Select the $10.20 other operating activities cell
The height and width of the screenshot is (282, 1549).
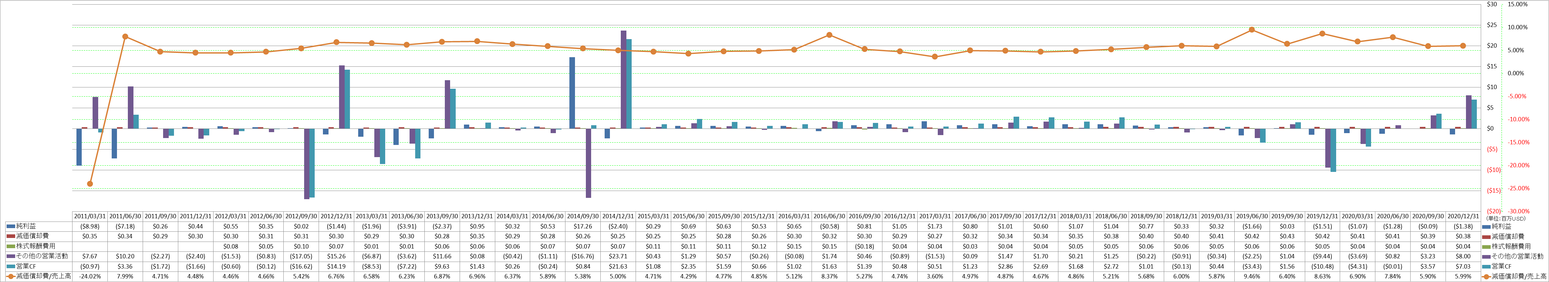[125, 256]
